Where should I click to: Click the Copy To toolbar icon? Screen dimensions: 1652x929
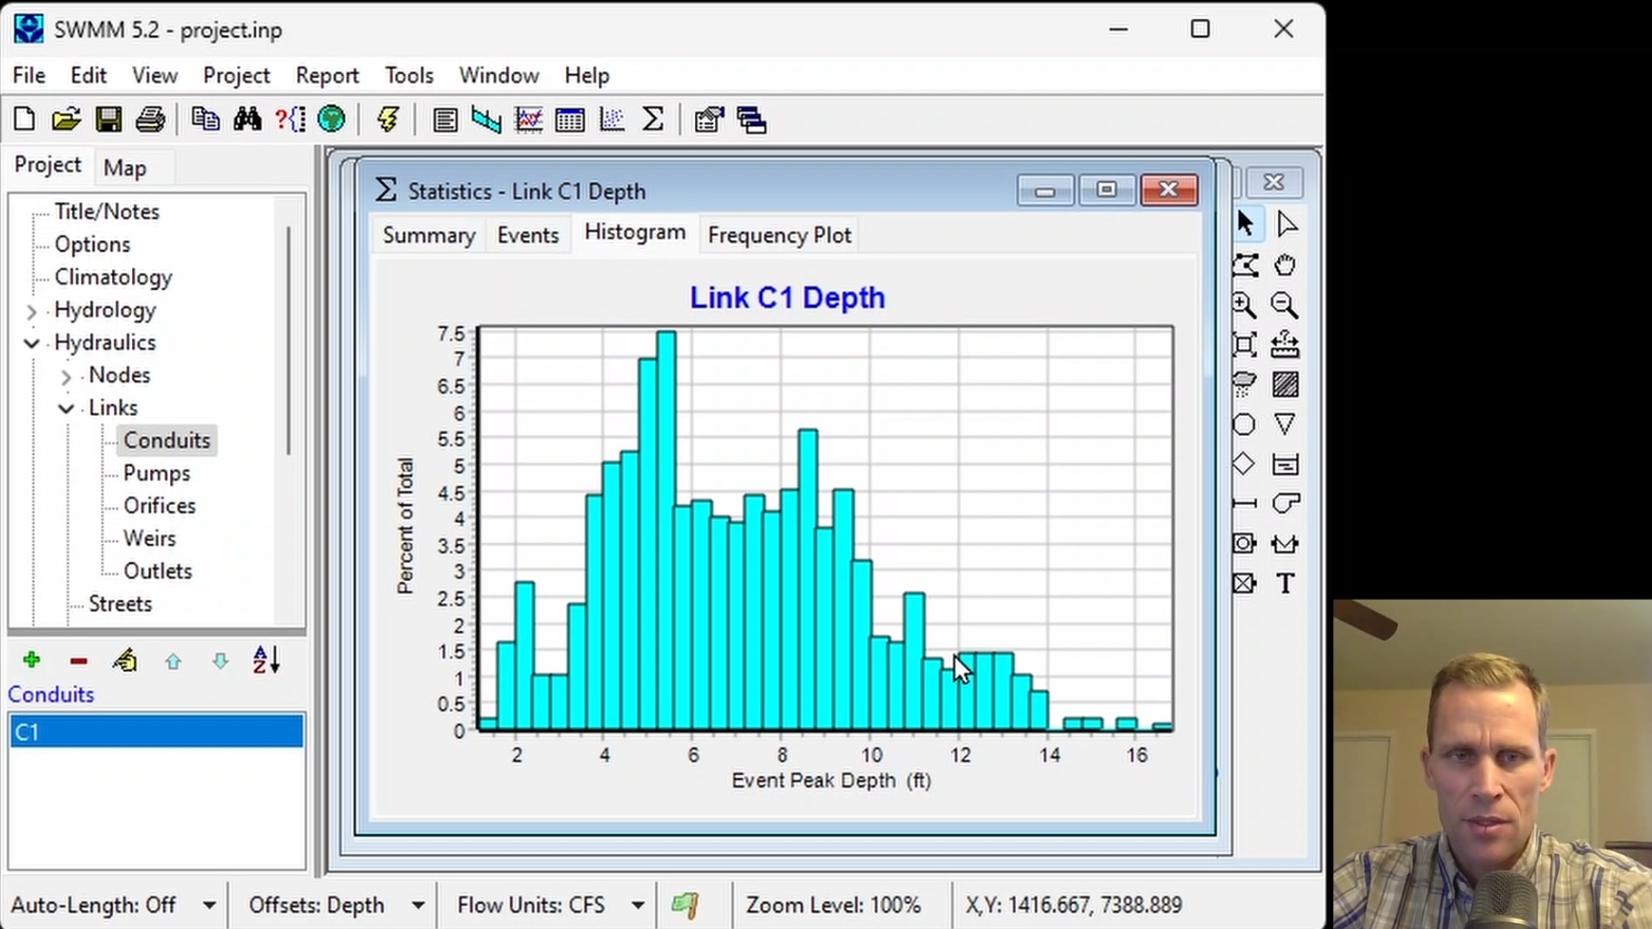(x=205, y=120)
